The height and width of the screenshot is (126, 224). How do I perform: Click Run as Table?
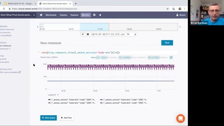tap(154, 57)
